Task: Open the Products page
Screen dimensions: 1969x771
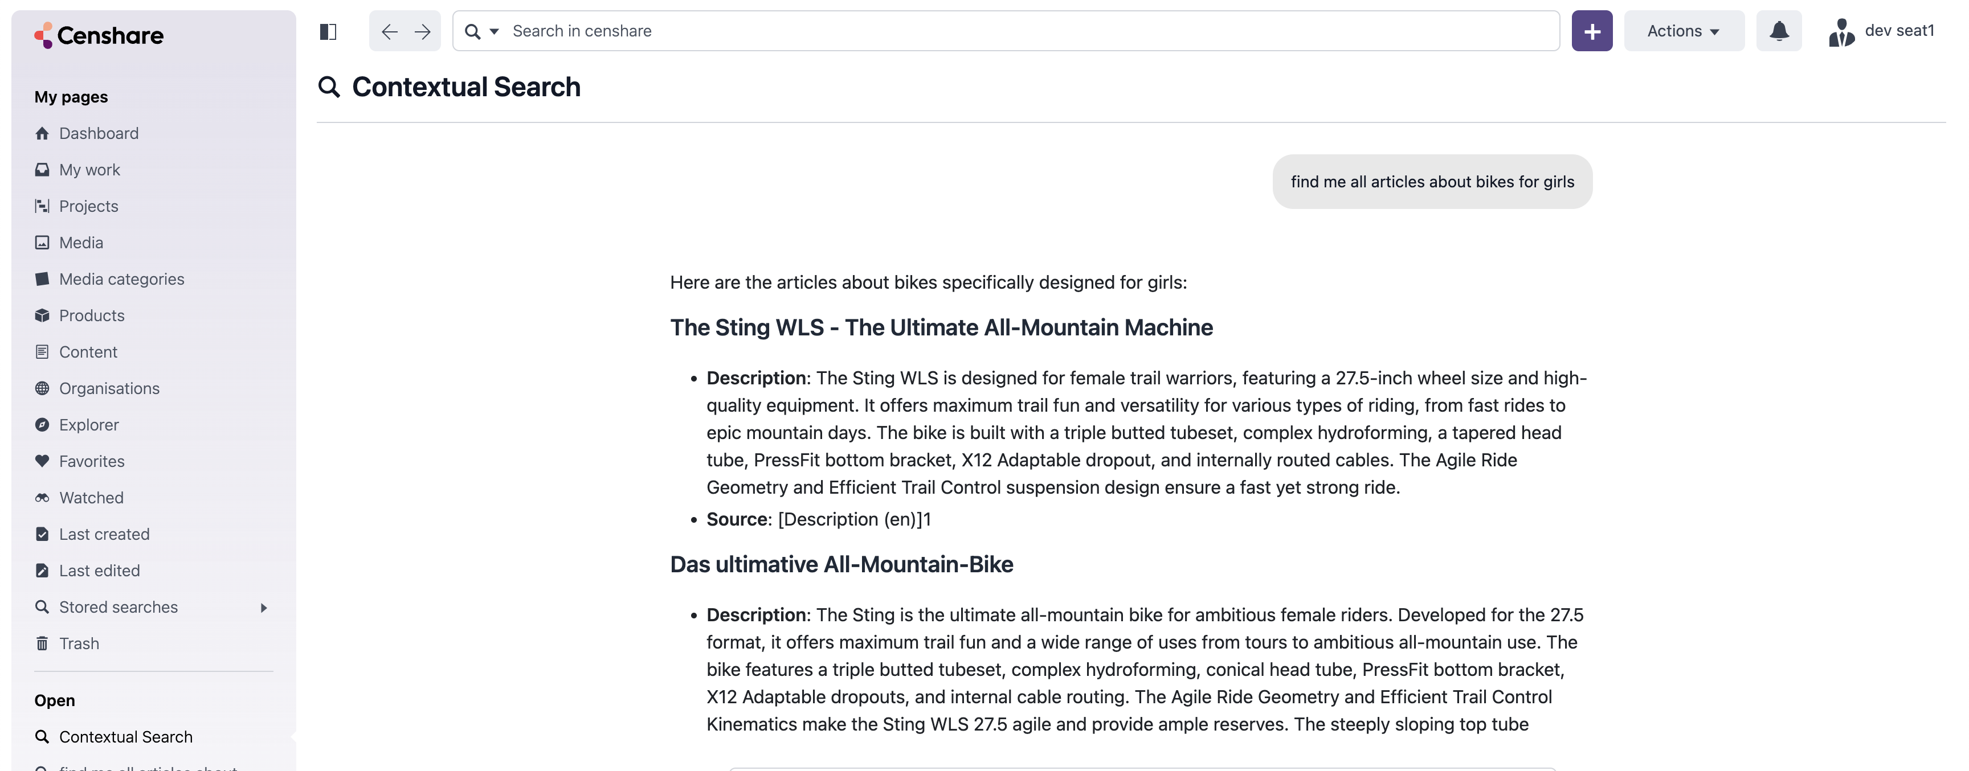Action: (x=92, y=315)
